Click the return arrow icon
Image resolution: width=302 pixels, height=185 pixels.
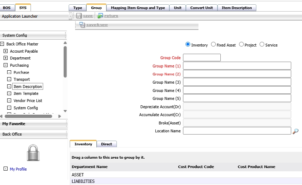[100, 16]
